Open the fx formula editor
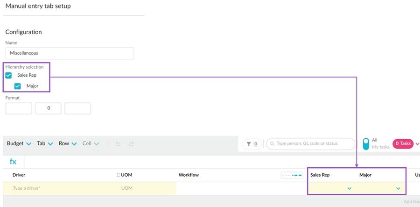This screenshot has width=420, height=207. pos(13,162)
